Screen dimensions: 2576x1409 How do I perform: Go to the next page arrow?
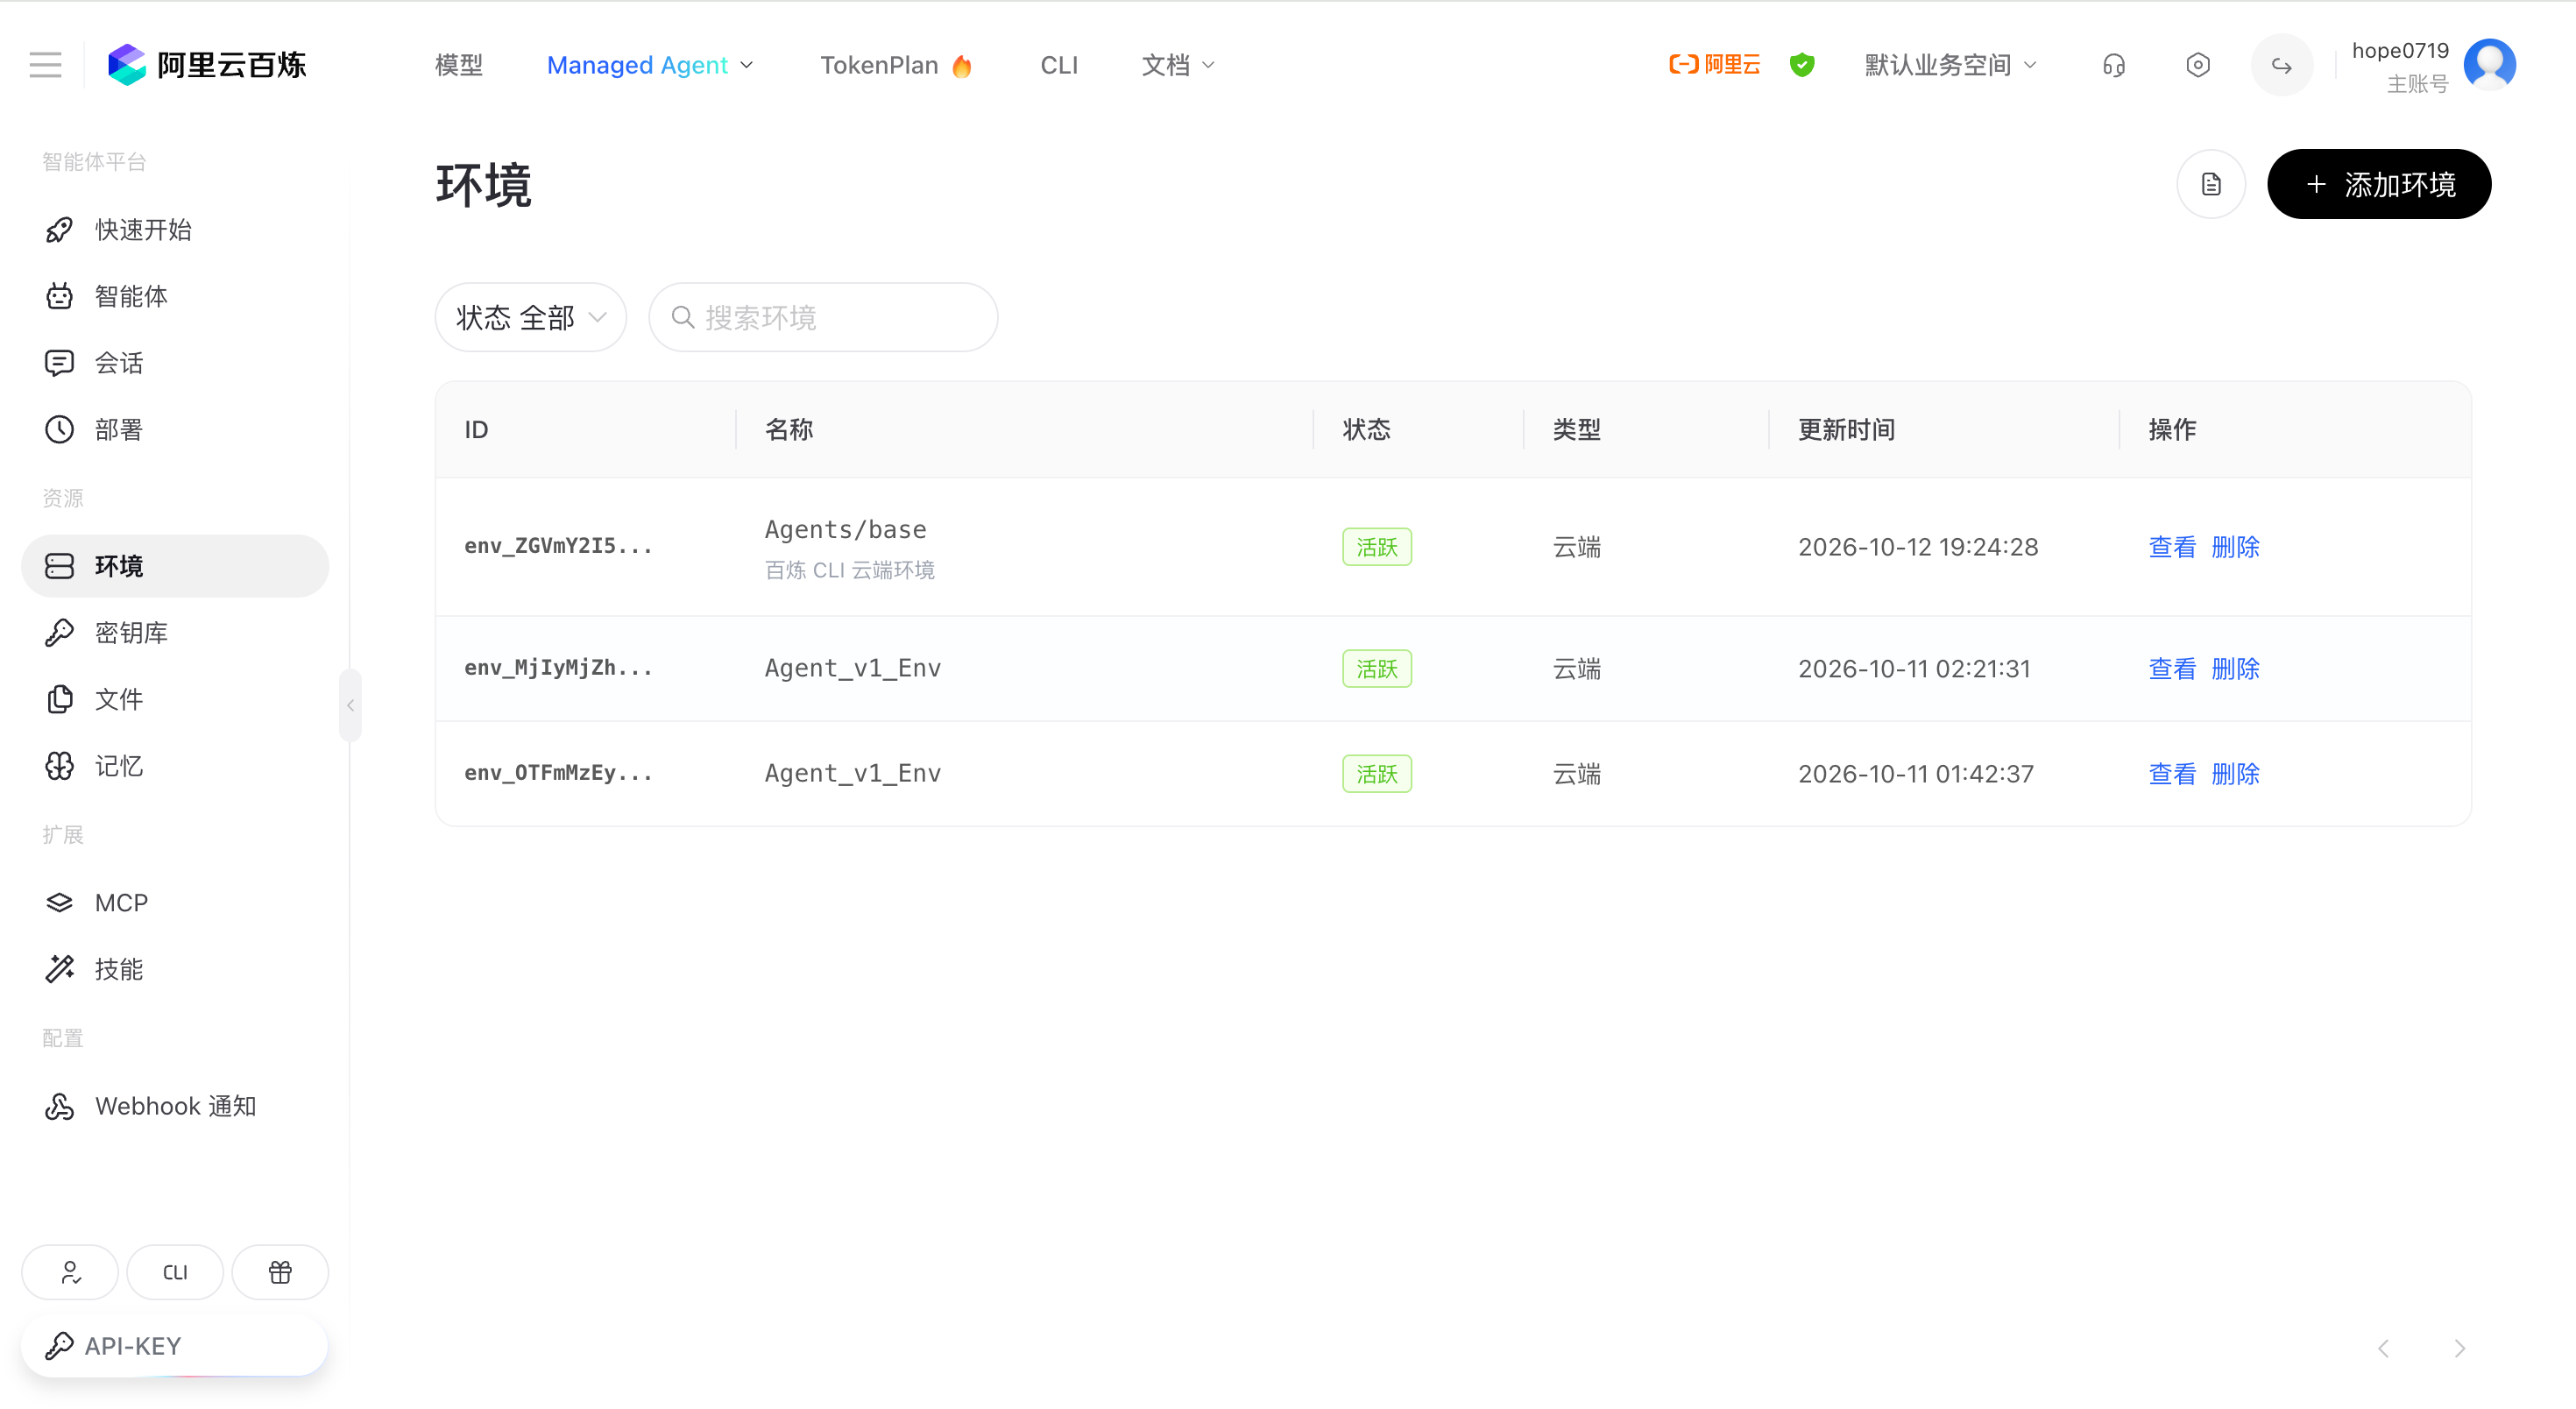2459,1348
